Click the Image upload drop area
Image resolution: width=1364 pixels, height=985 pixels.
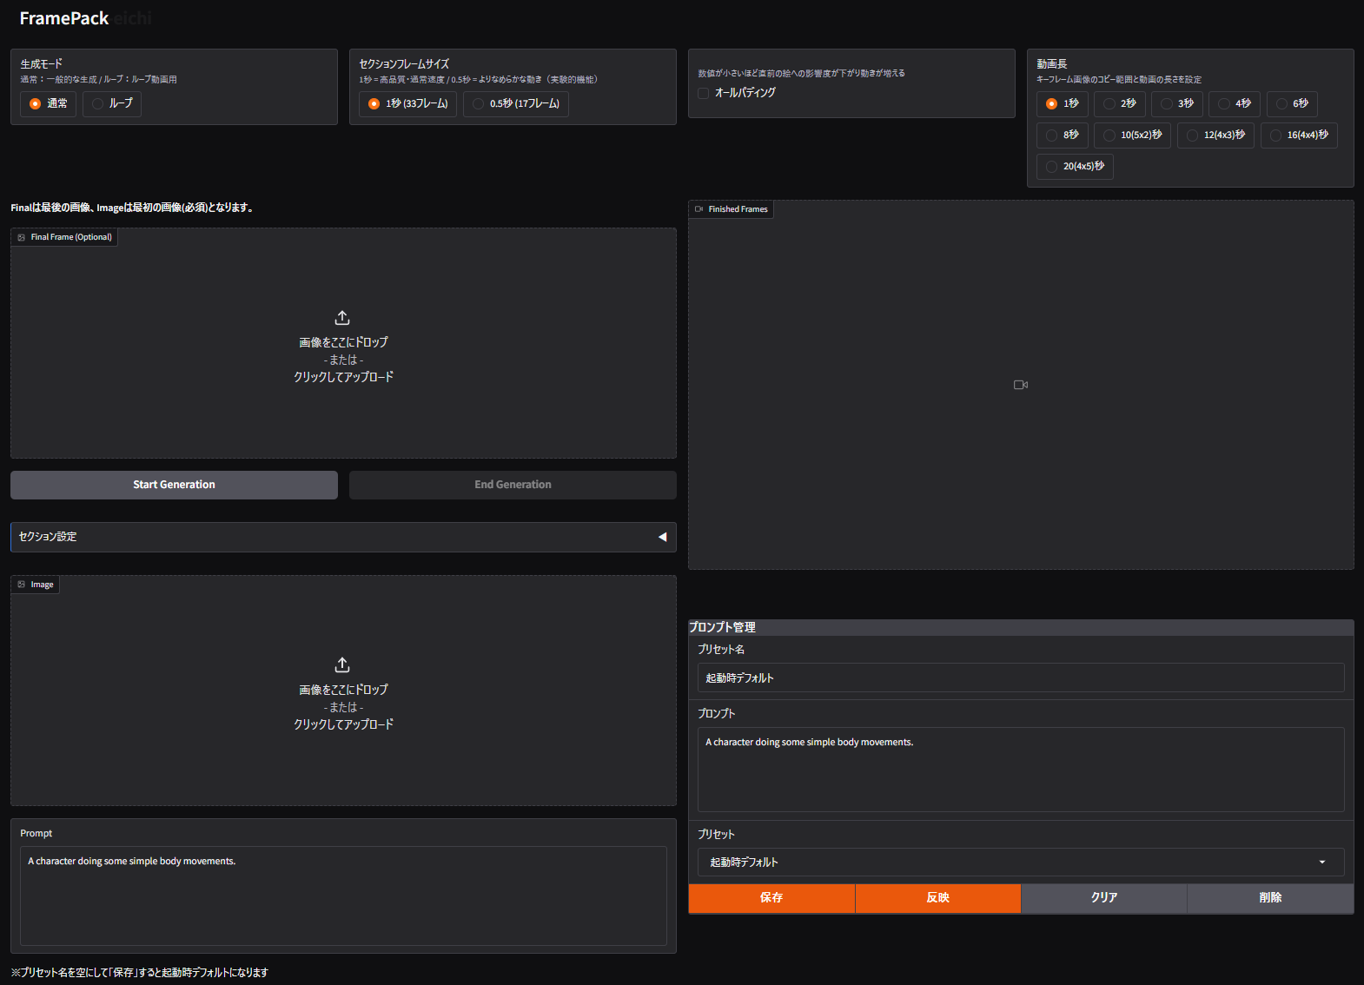(x=343, y=691)
